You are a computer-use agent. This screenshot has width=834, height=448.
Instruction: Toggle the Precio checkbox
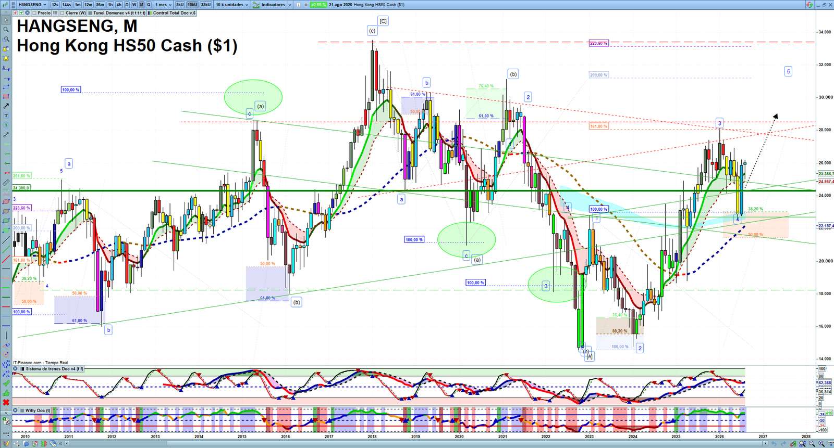point(34,13)
